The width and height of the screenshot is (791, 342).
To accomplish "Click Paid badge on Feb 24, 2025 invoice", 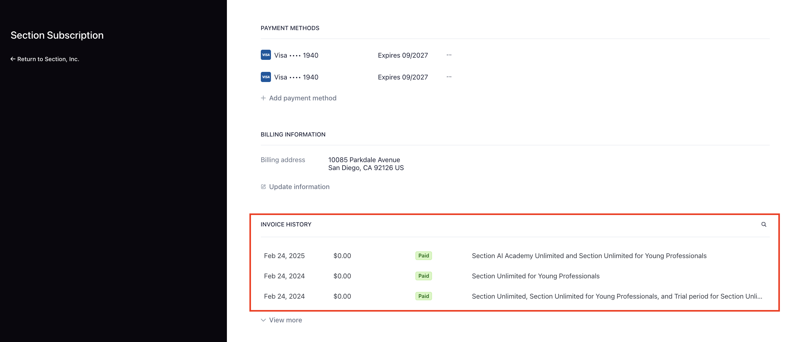I will coord(423,256).
